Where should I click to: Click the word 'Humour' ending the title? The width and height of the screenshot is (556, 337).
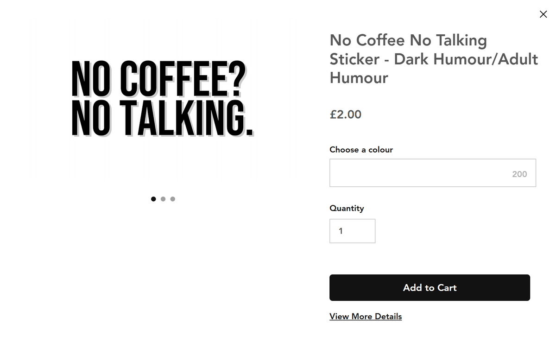point(359,77)
